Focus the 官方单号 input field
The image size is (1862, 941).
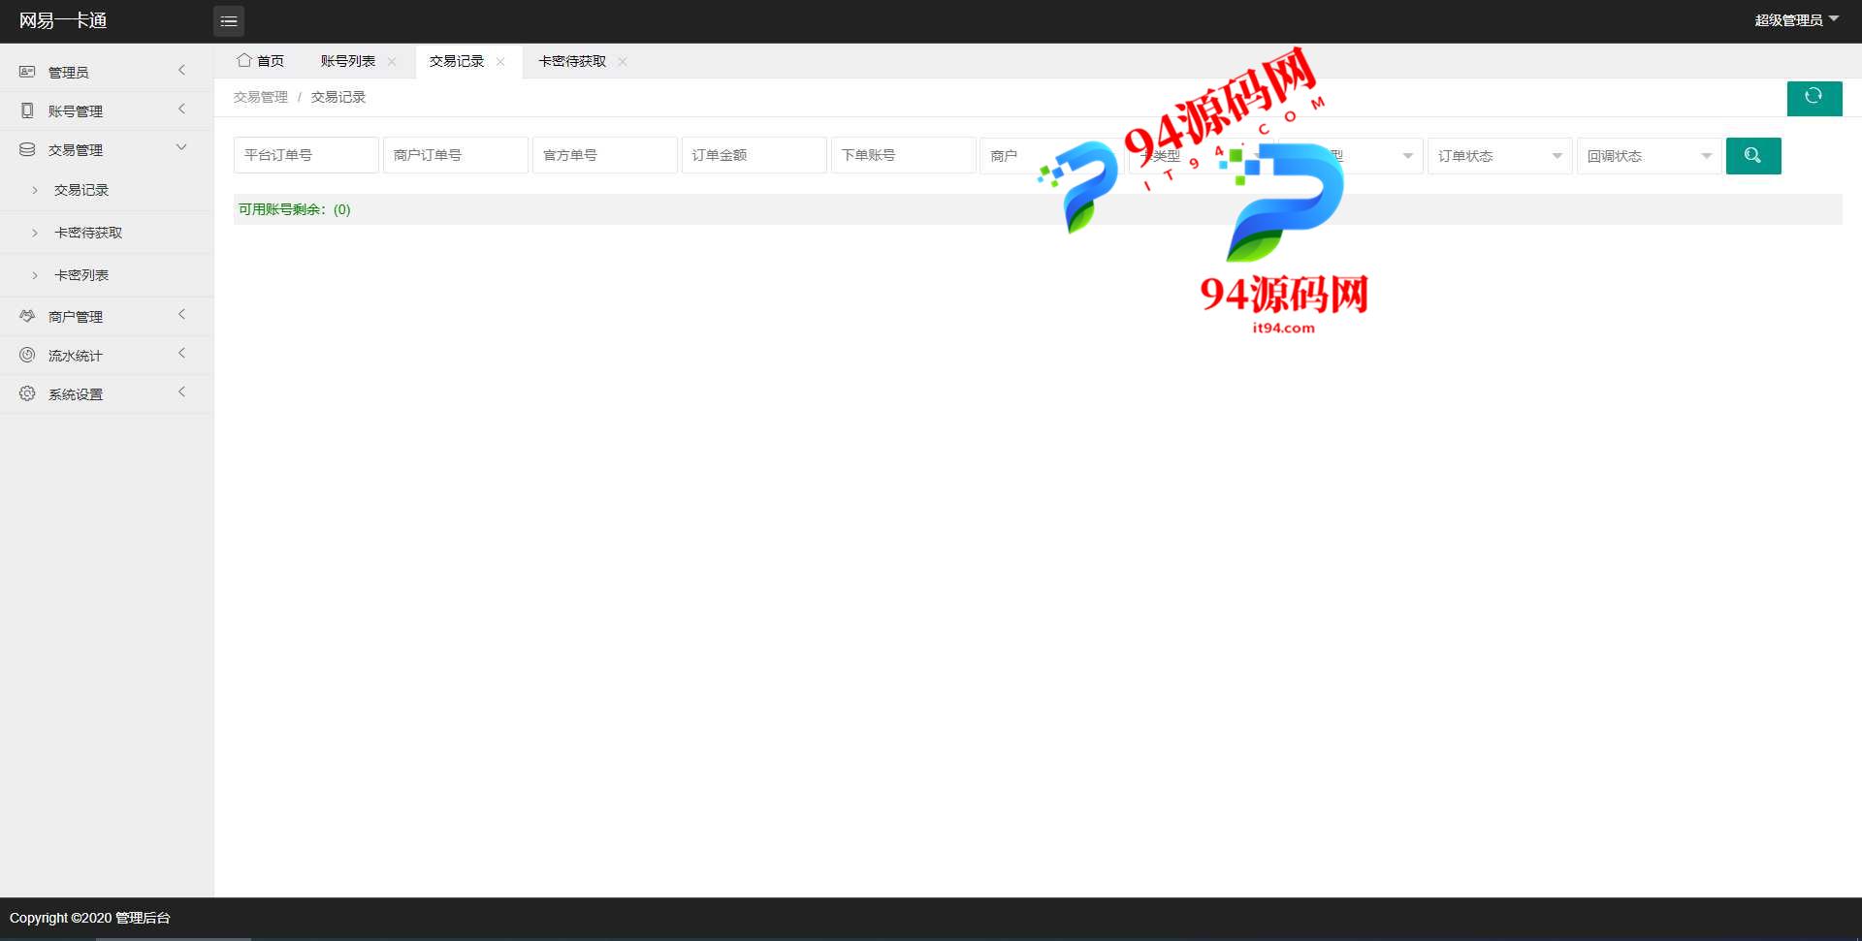point(605,155)
